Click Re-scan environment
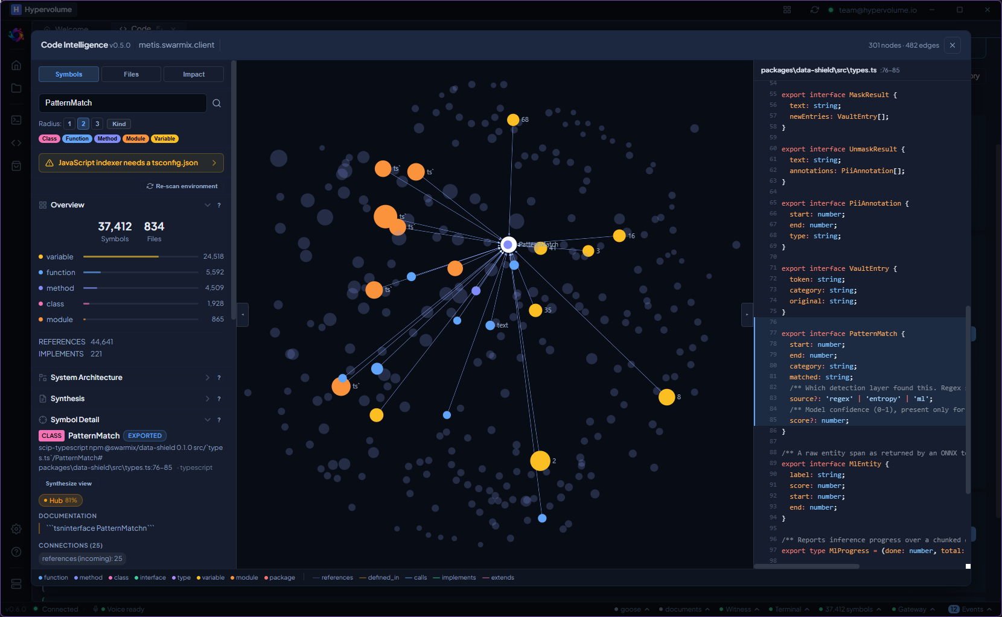The width and height of the screenshot is (1002, 617). click(182, 186)
